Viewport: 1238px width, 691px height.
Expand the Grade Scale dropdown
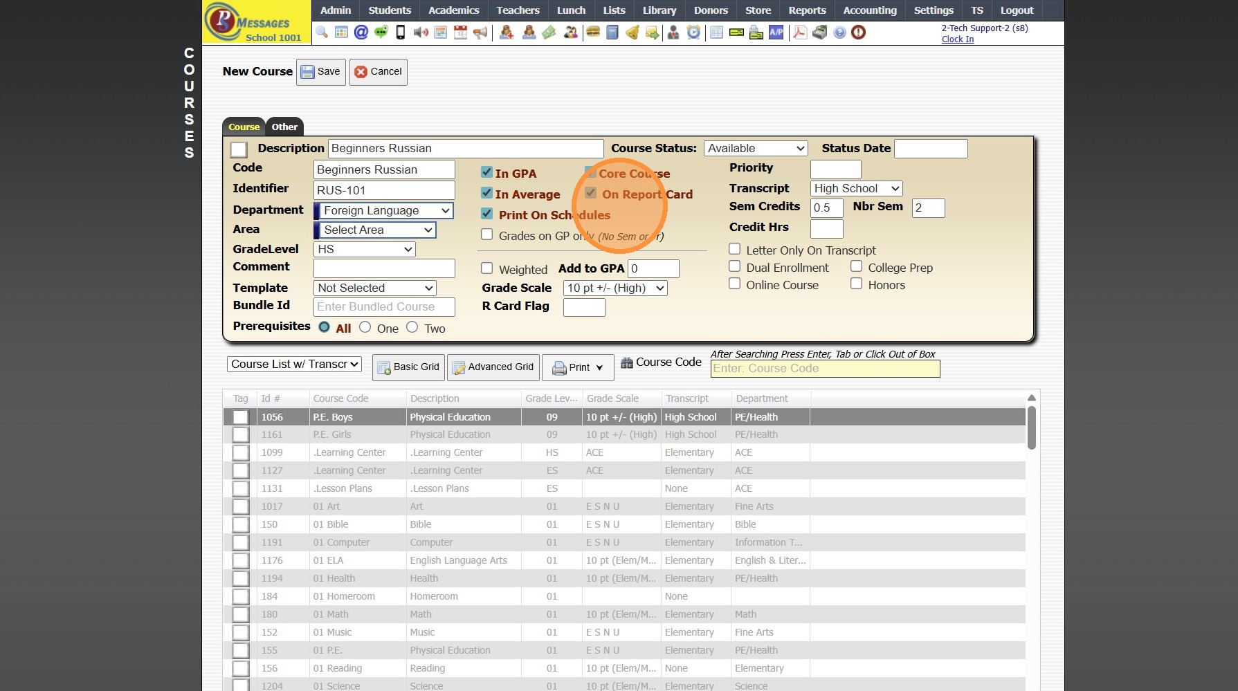(615, 288)
